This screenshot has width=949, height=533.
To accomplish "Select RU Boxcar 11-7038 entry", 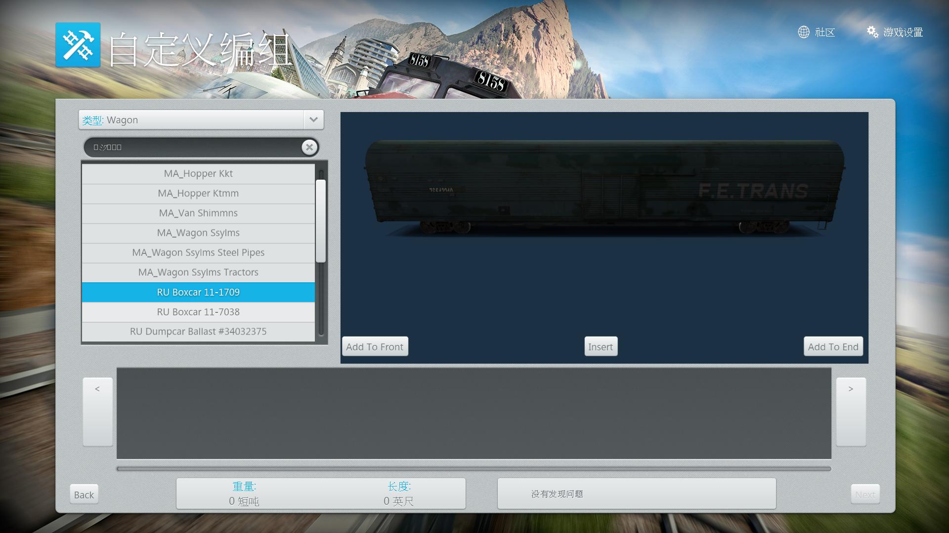I will pyautogui.click(x=198, y=312).
